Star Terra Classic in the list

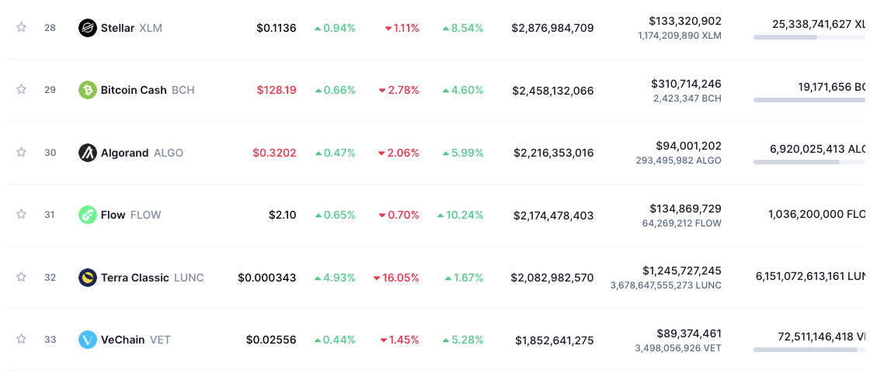(22, 277)
